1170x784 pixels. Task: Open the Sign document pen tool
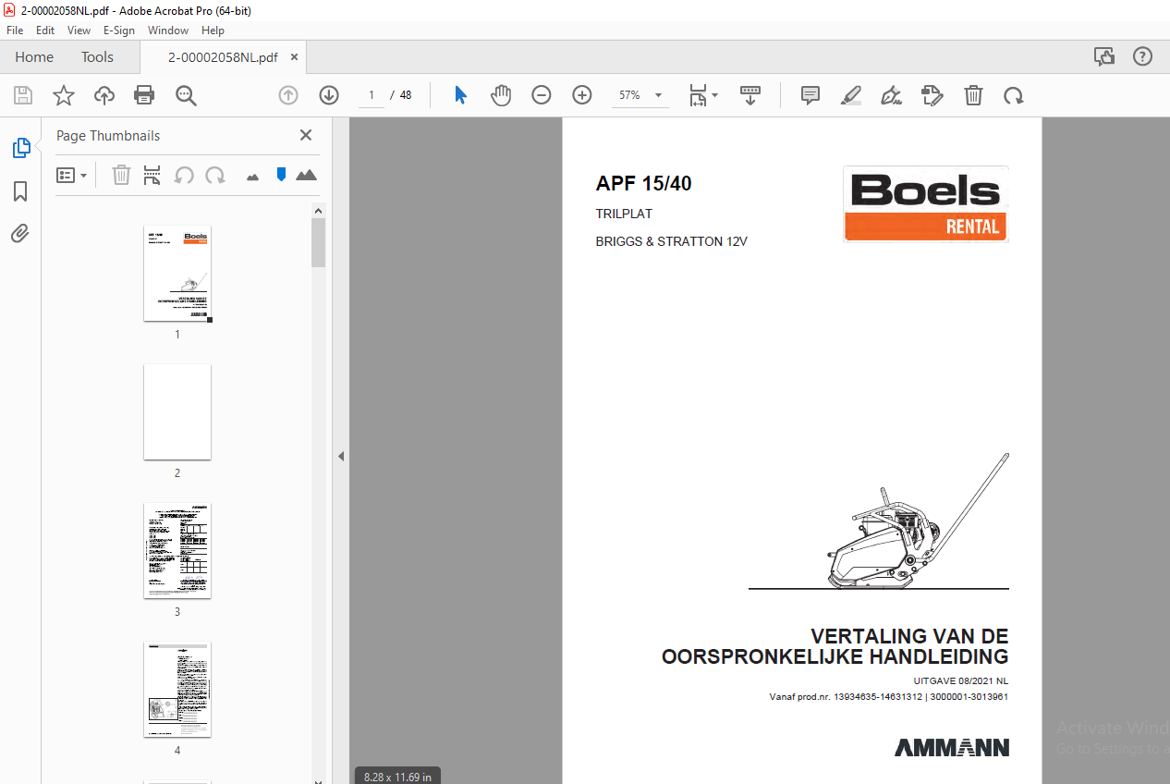pyautogui.click(x=892, y=95)
